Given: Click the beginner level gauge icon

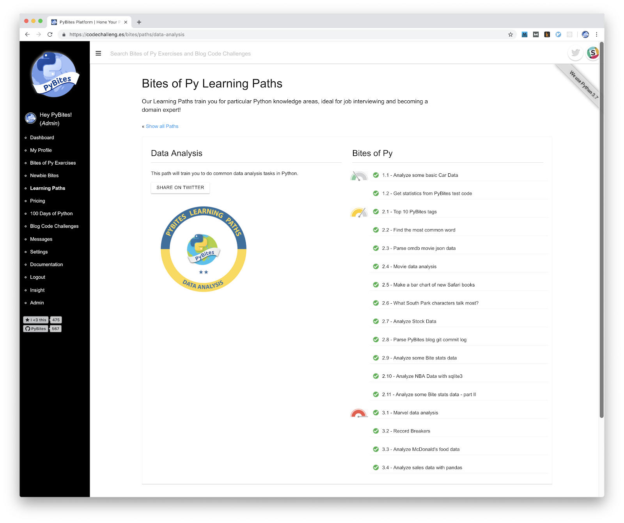Looking at the screenshot, I should [359, 176].
